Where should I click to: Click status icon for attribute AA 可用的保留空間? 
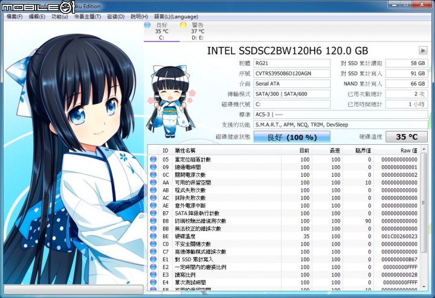[x=153, y=183]
